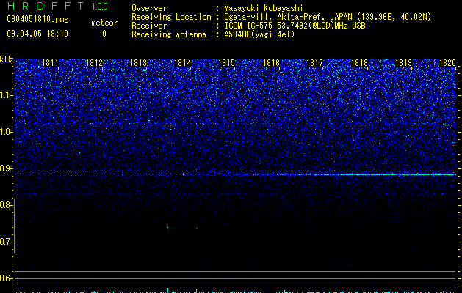This screenshot has width=462, height=293.
Task: Click the 1818 time marker
Action: coord(359,63)
